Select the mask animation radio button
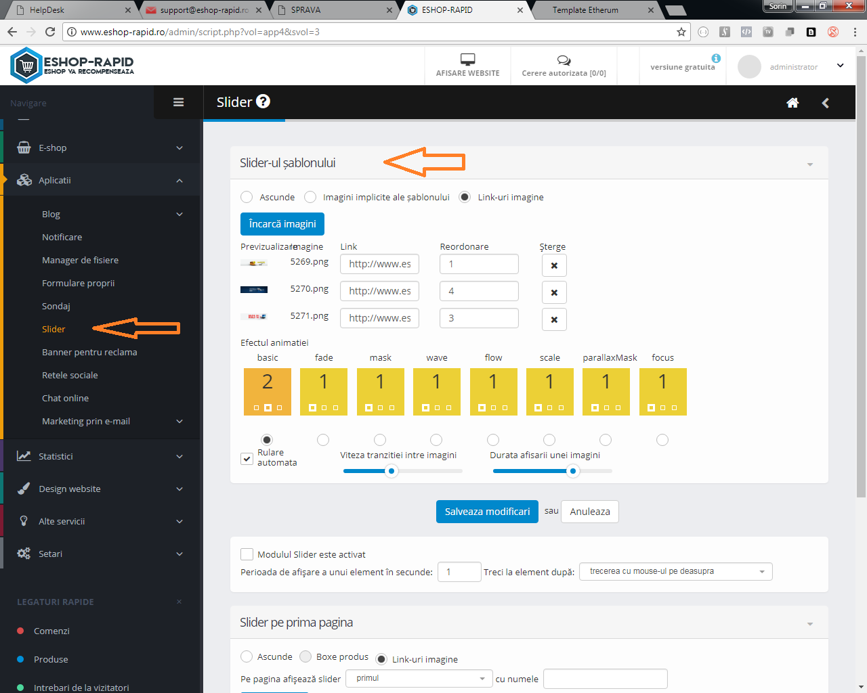 click(380, 440)
